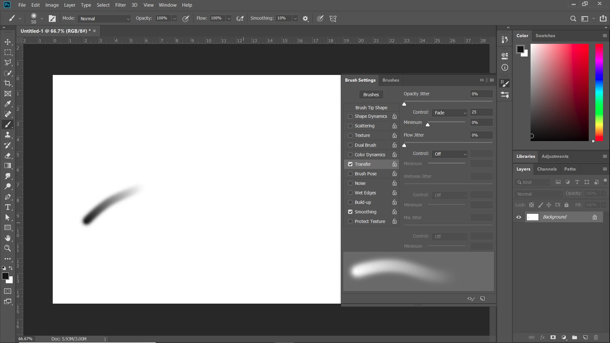Open Brush Tip Shape settings

pos(371,108)
